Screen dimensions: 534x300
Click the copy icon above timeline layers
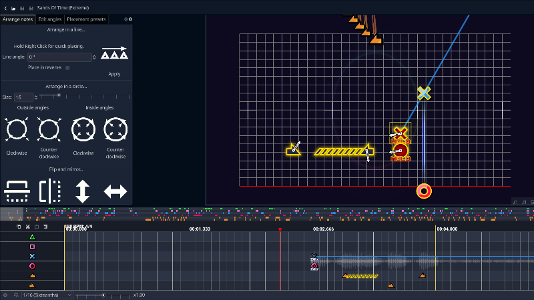pos(19,227)
